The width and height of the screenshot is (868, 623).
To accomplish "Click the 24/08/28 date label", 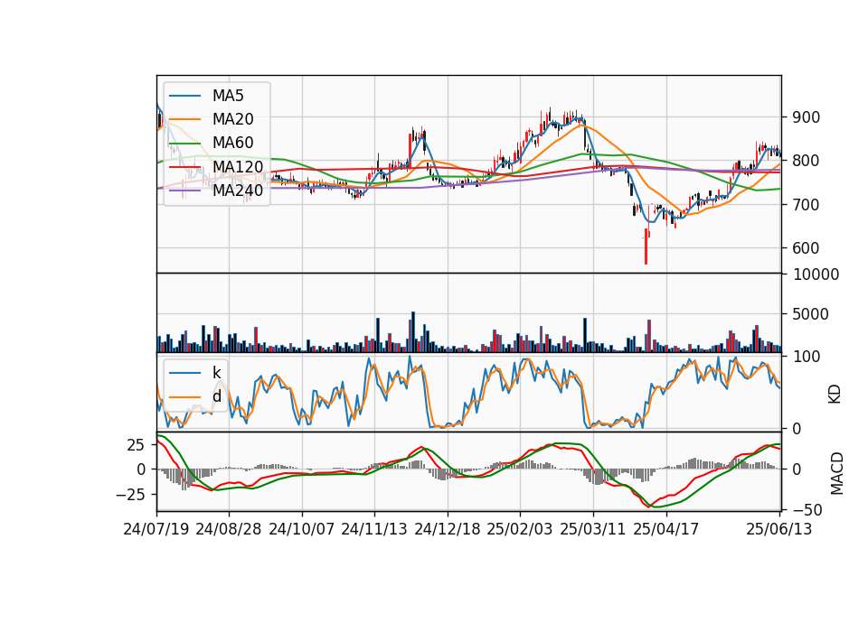I will click(x=229, y=529).
